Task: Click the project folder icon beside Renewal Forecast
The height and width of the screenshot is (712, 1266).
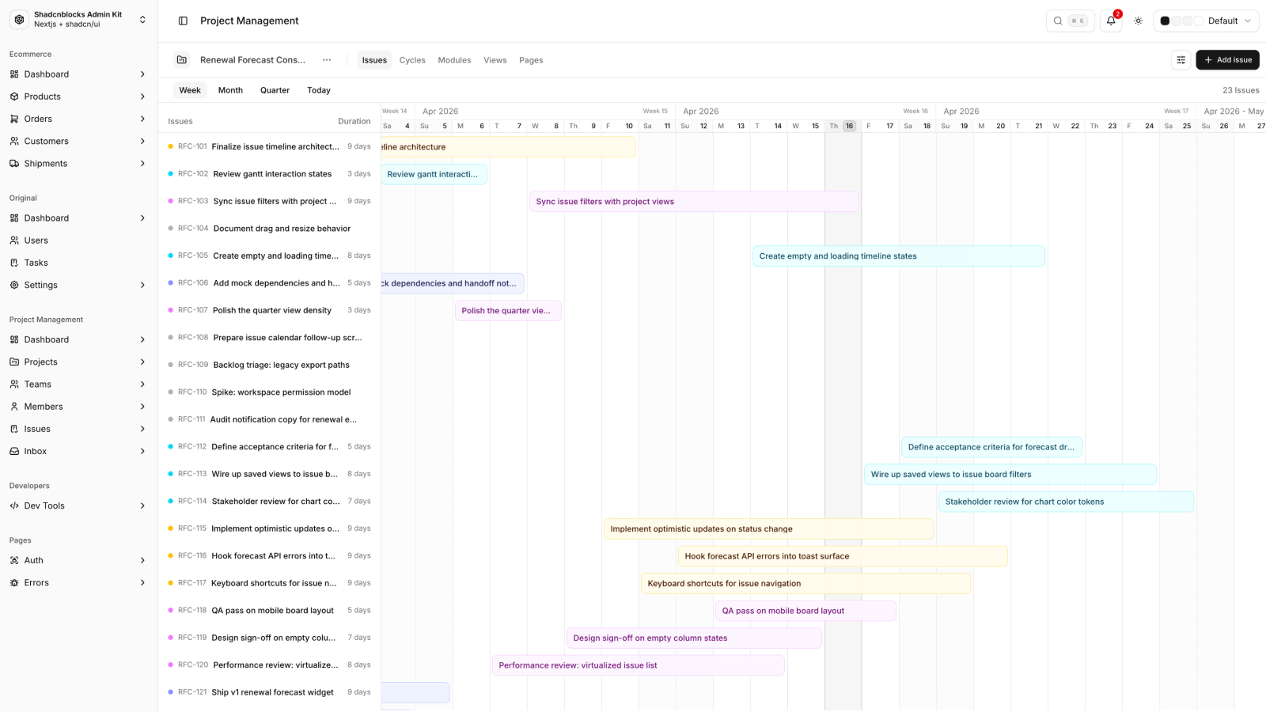Action: click(182, 60)
